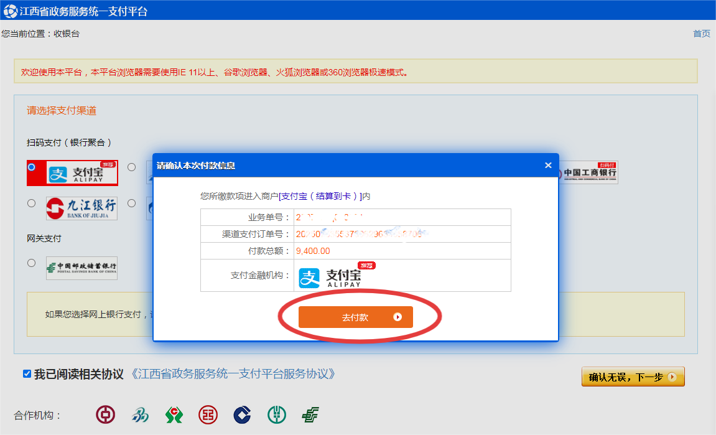The image size is (716, 435).
Task: Click the 渠道支付订单号 value
Action: point(361,234)
